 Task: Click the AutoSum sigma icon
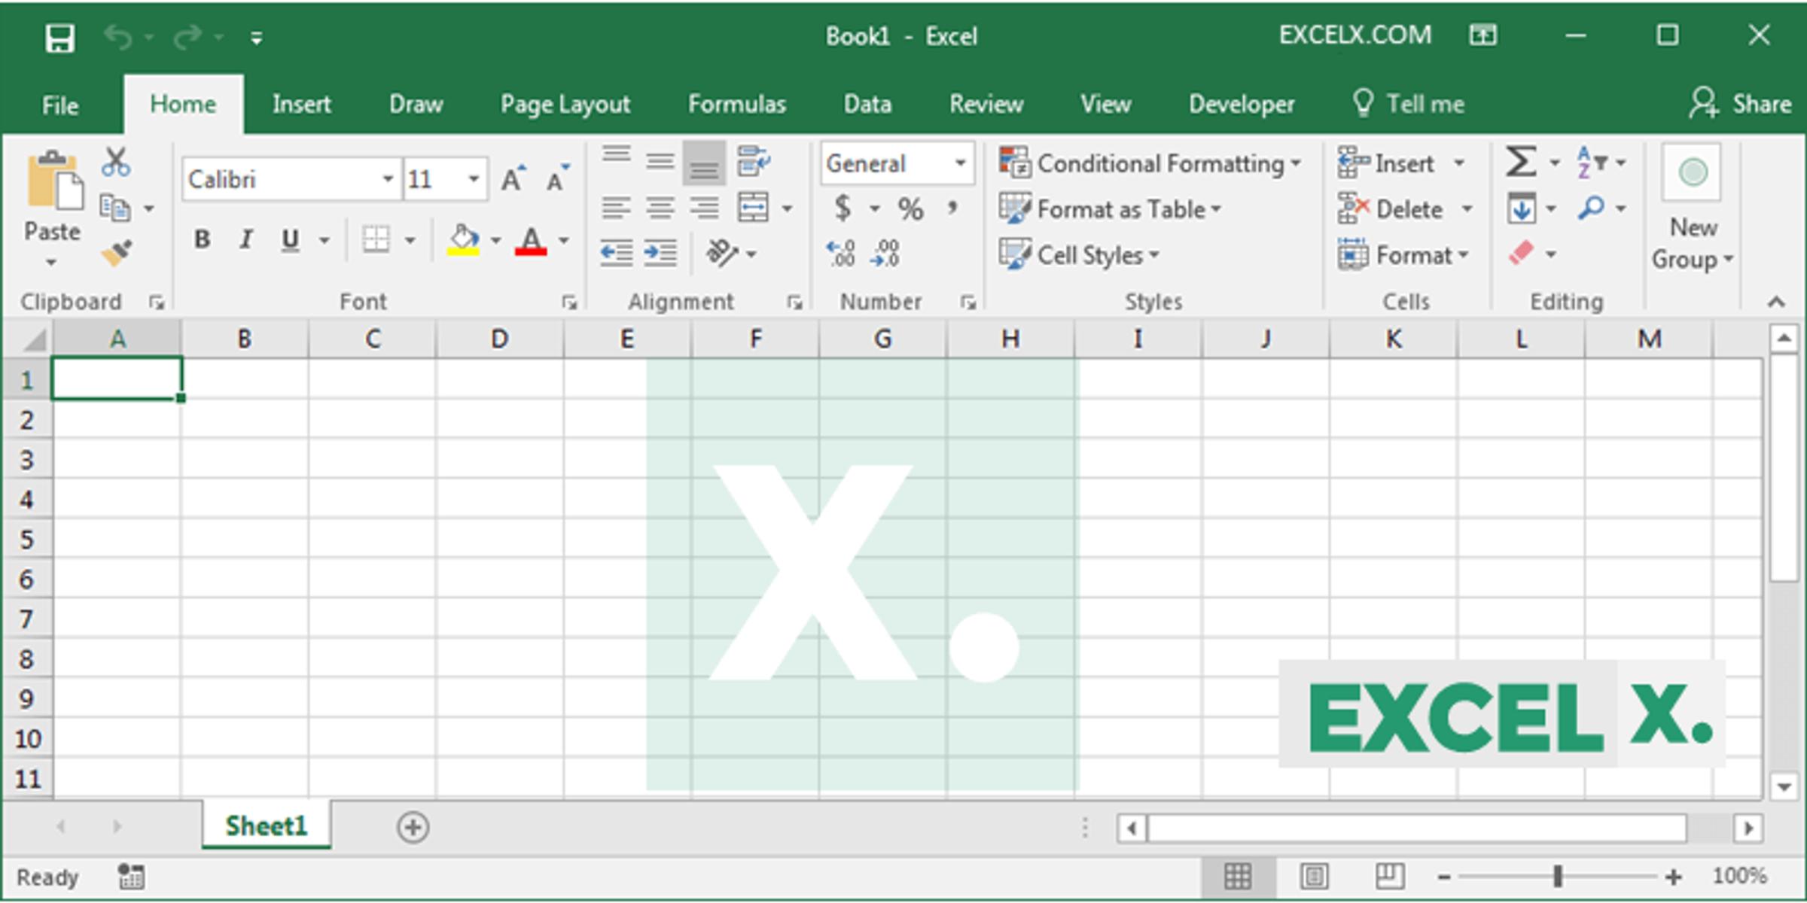point(1521,162)
